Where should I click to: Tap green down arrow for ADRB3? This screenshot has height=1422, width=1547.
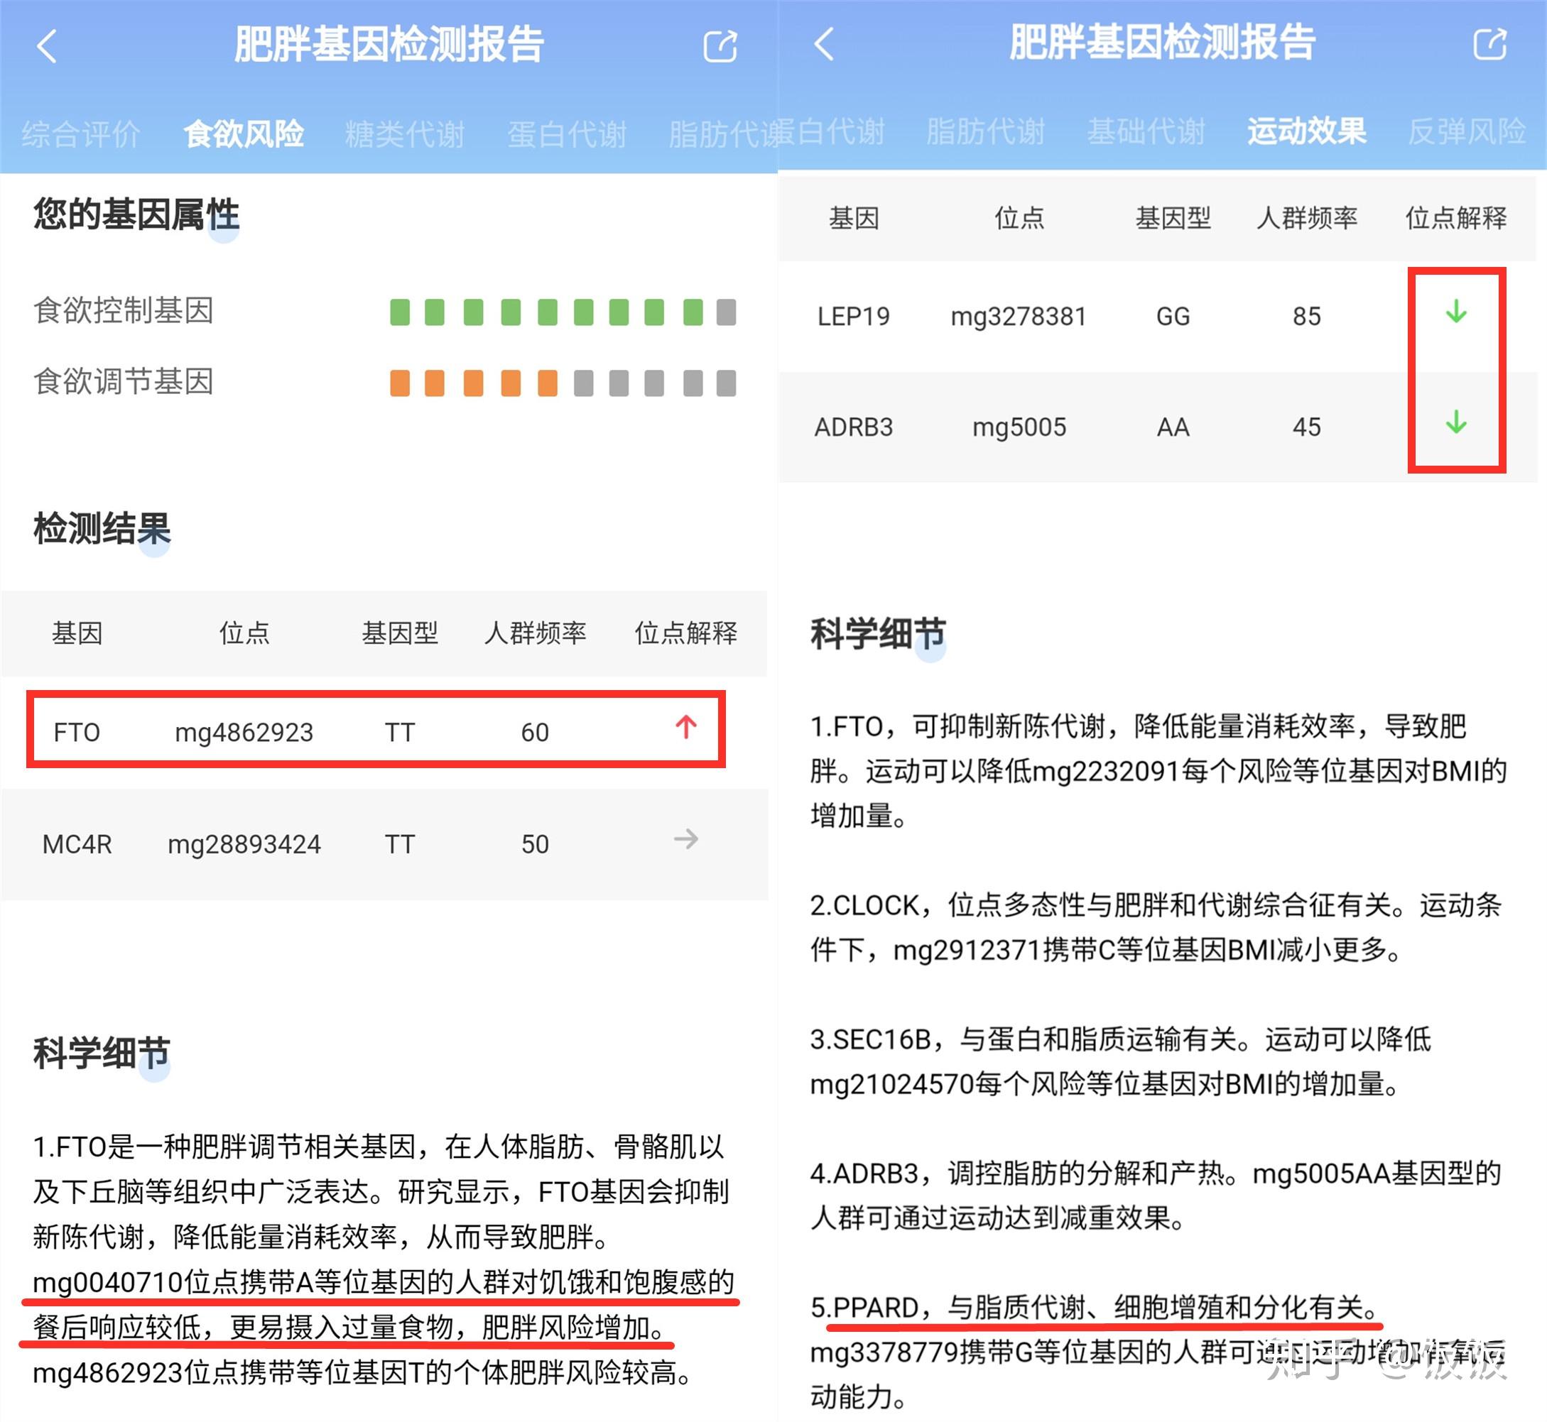pos(1455,422)
